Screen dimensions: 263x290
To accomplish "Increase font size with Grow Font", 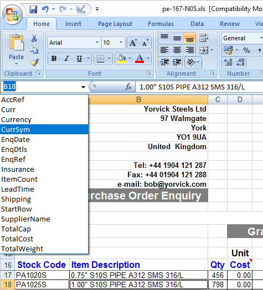I will pos(133,43).
